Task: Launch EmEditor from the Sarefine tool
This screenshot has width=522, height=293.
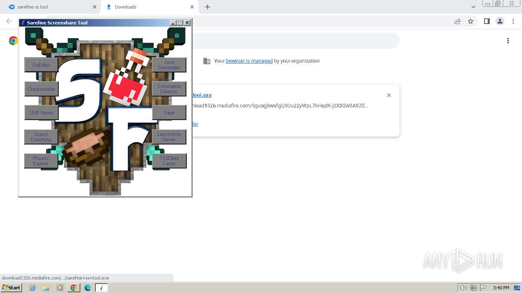Action: click(41, 65)
